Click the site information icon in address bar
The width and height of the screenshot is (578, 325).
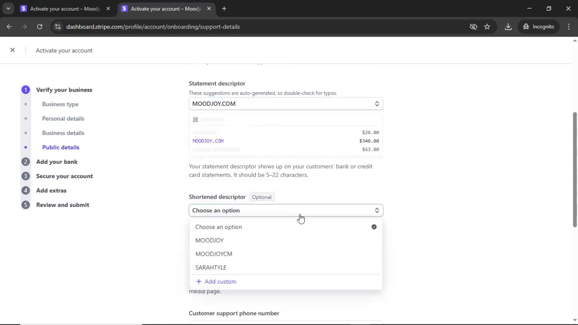point(57,27)
